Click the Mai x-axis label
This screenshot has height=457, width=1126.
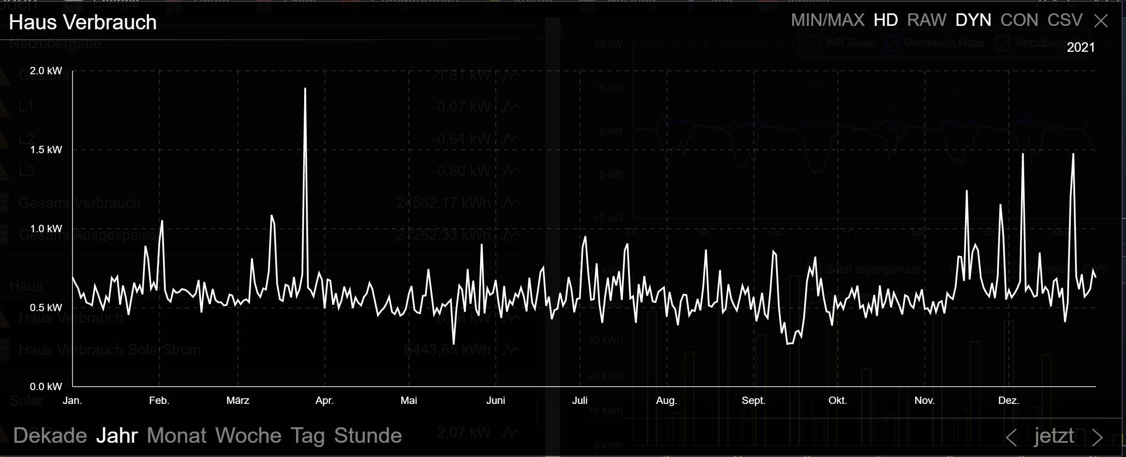[x=409, y=400]
